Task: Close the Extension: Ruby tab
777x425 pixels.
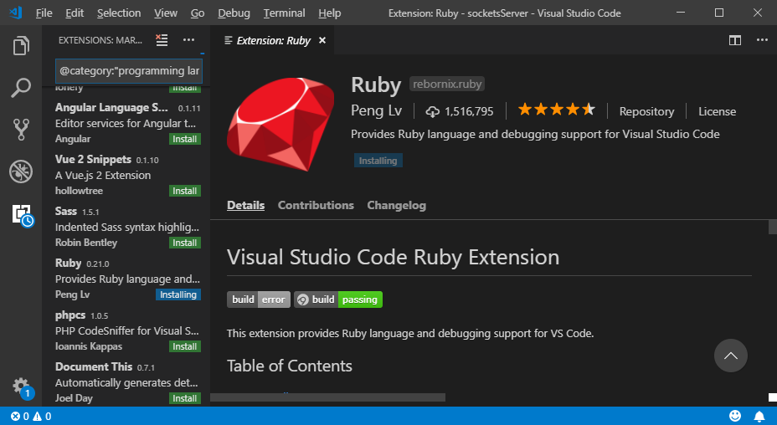Action: [x=322, y=40]
